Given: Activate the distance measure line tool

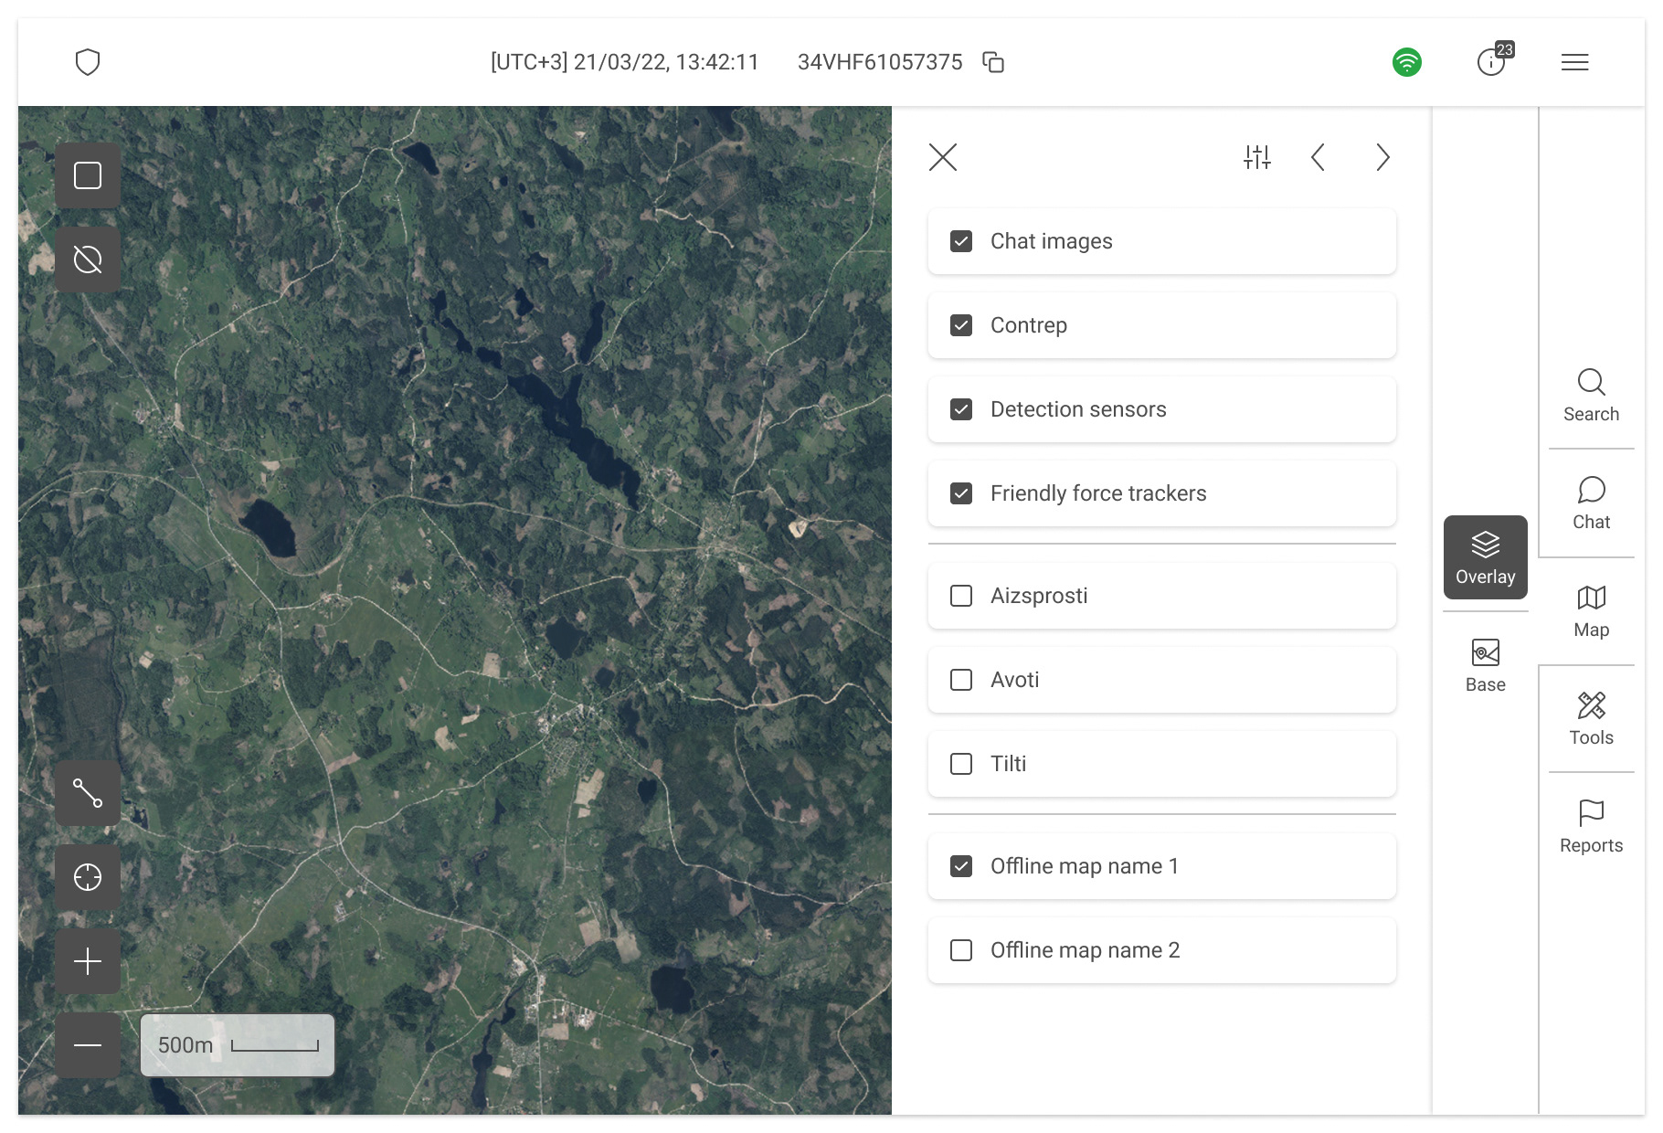Looking at the screenshot, I should 88,793.
